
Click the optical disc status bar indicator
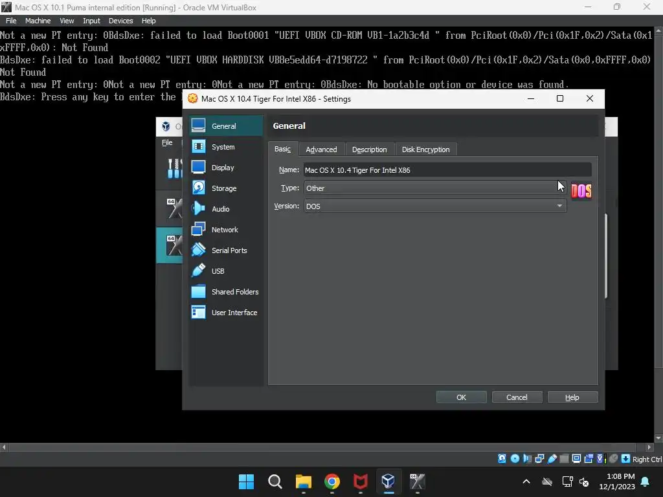tap(515, 459)
